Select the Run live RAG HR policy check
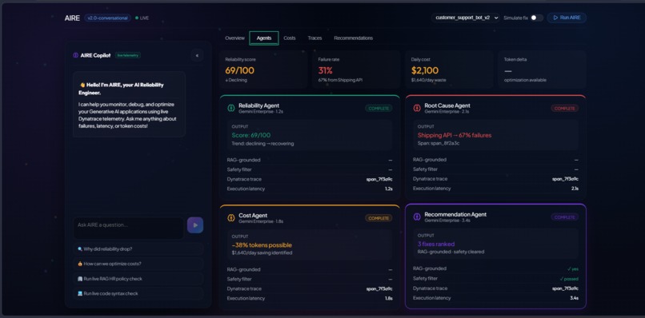The width and height of the screenshot is (645, 318). [138, 279]
